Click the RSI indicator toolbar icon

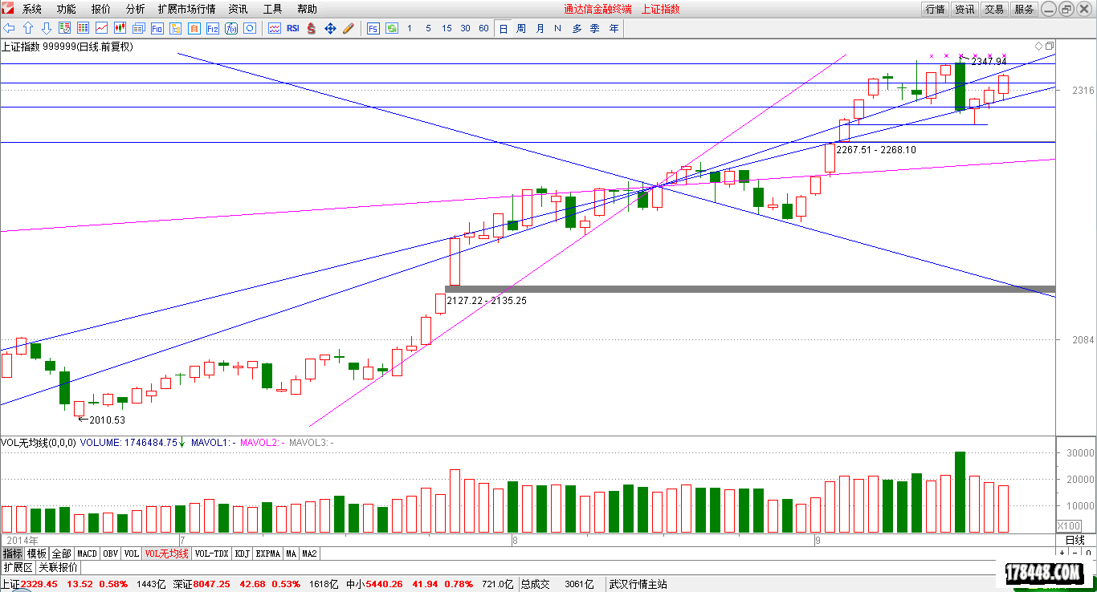click(x=292, y=28)
